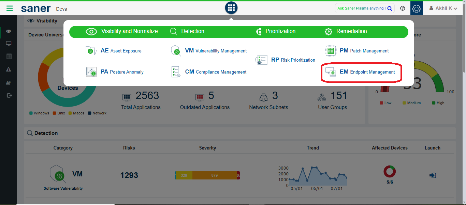
Task: Click the Posture Anomaly icon
Action: [x=91, y=72]
